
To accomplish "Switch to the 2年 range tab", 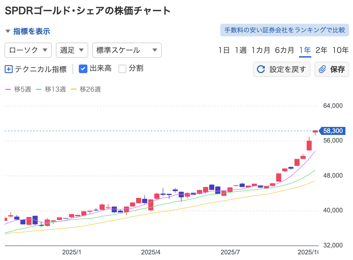I will pyautogui.click(x=321, y=50).
